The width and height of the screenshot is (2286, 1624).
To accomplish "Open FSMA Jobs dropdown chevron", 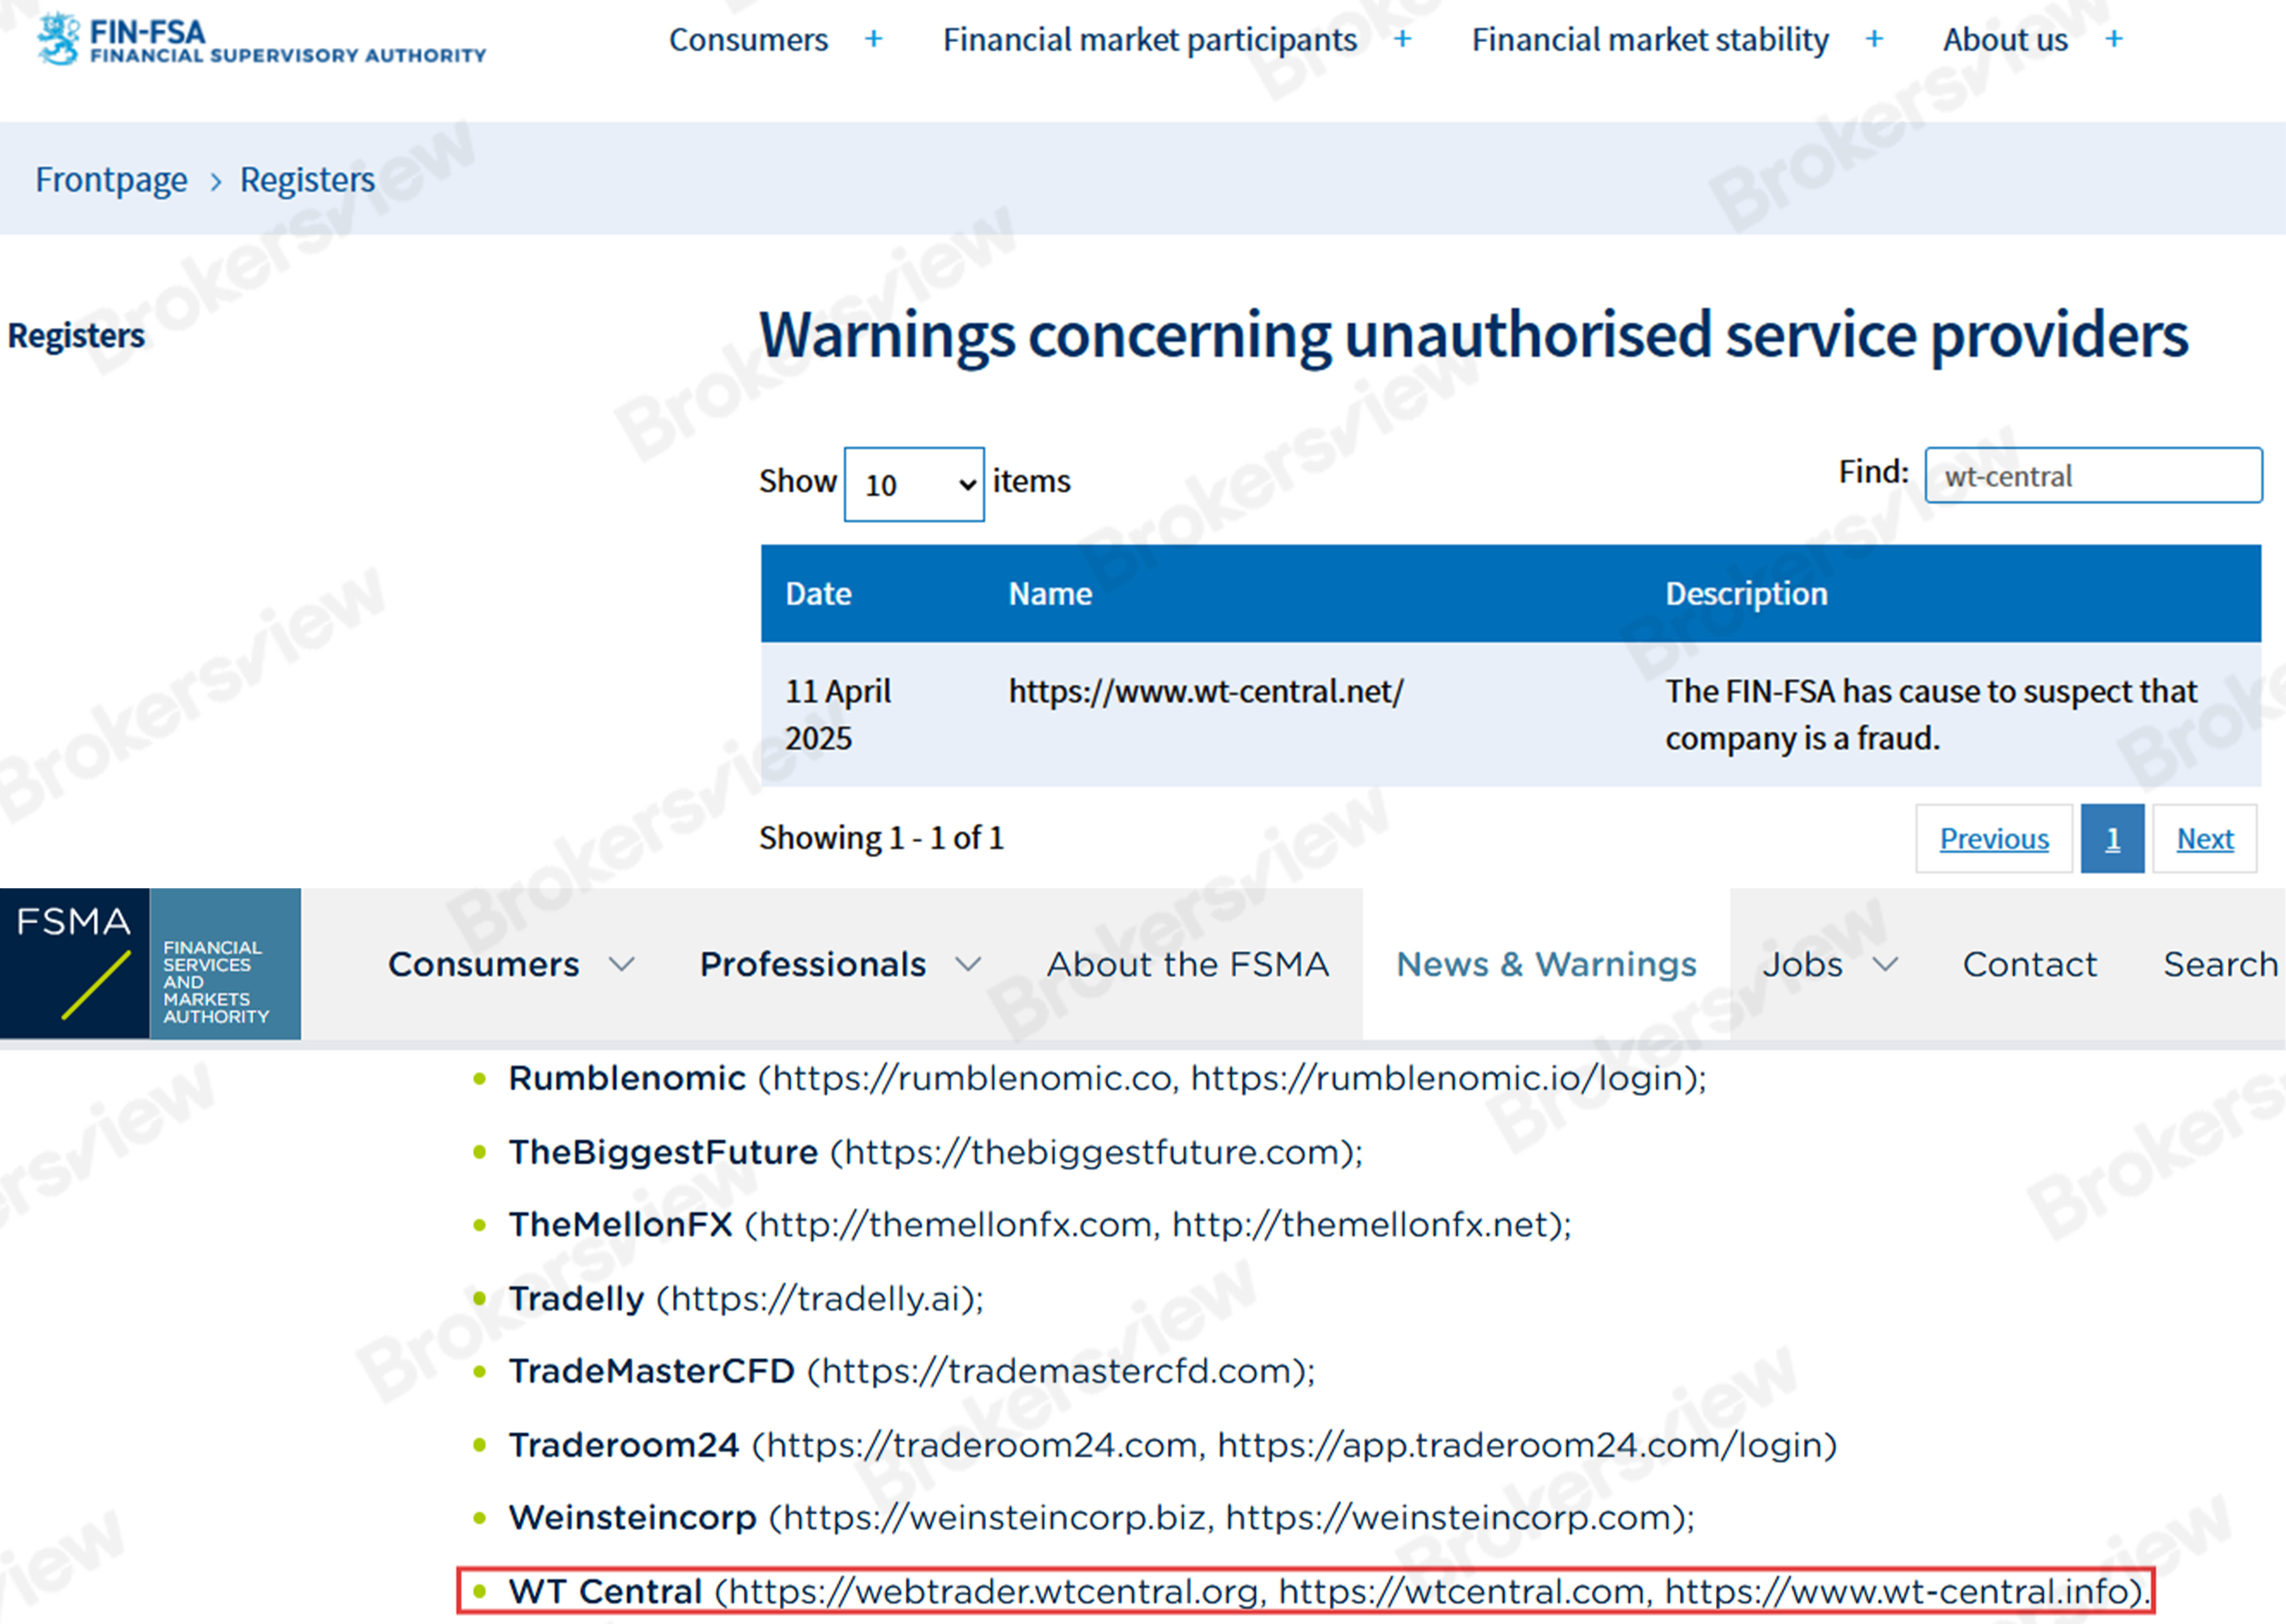I will point(1885,965).
